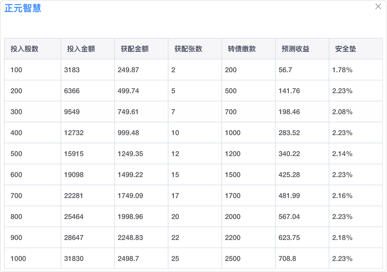Click the 安全垫 column header
The width and height of the screenshot is (387, 272).
click(x=346, y=49)
